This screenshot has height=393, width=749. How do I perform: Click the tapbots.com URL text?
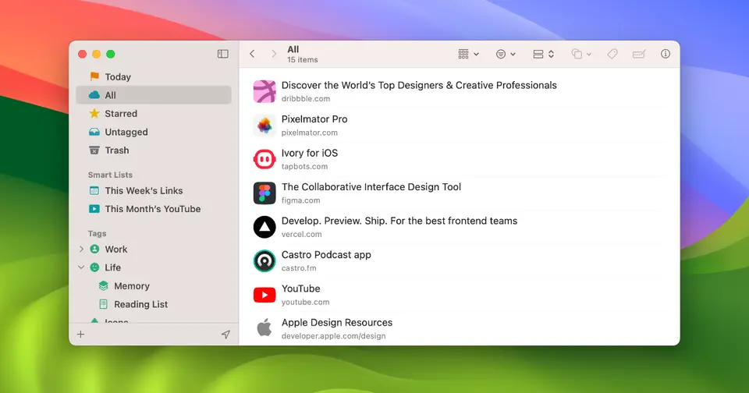305,167
